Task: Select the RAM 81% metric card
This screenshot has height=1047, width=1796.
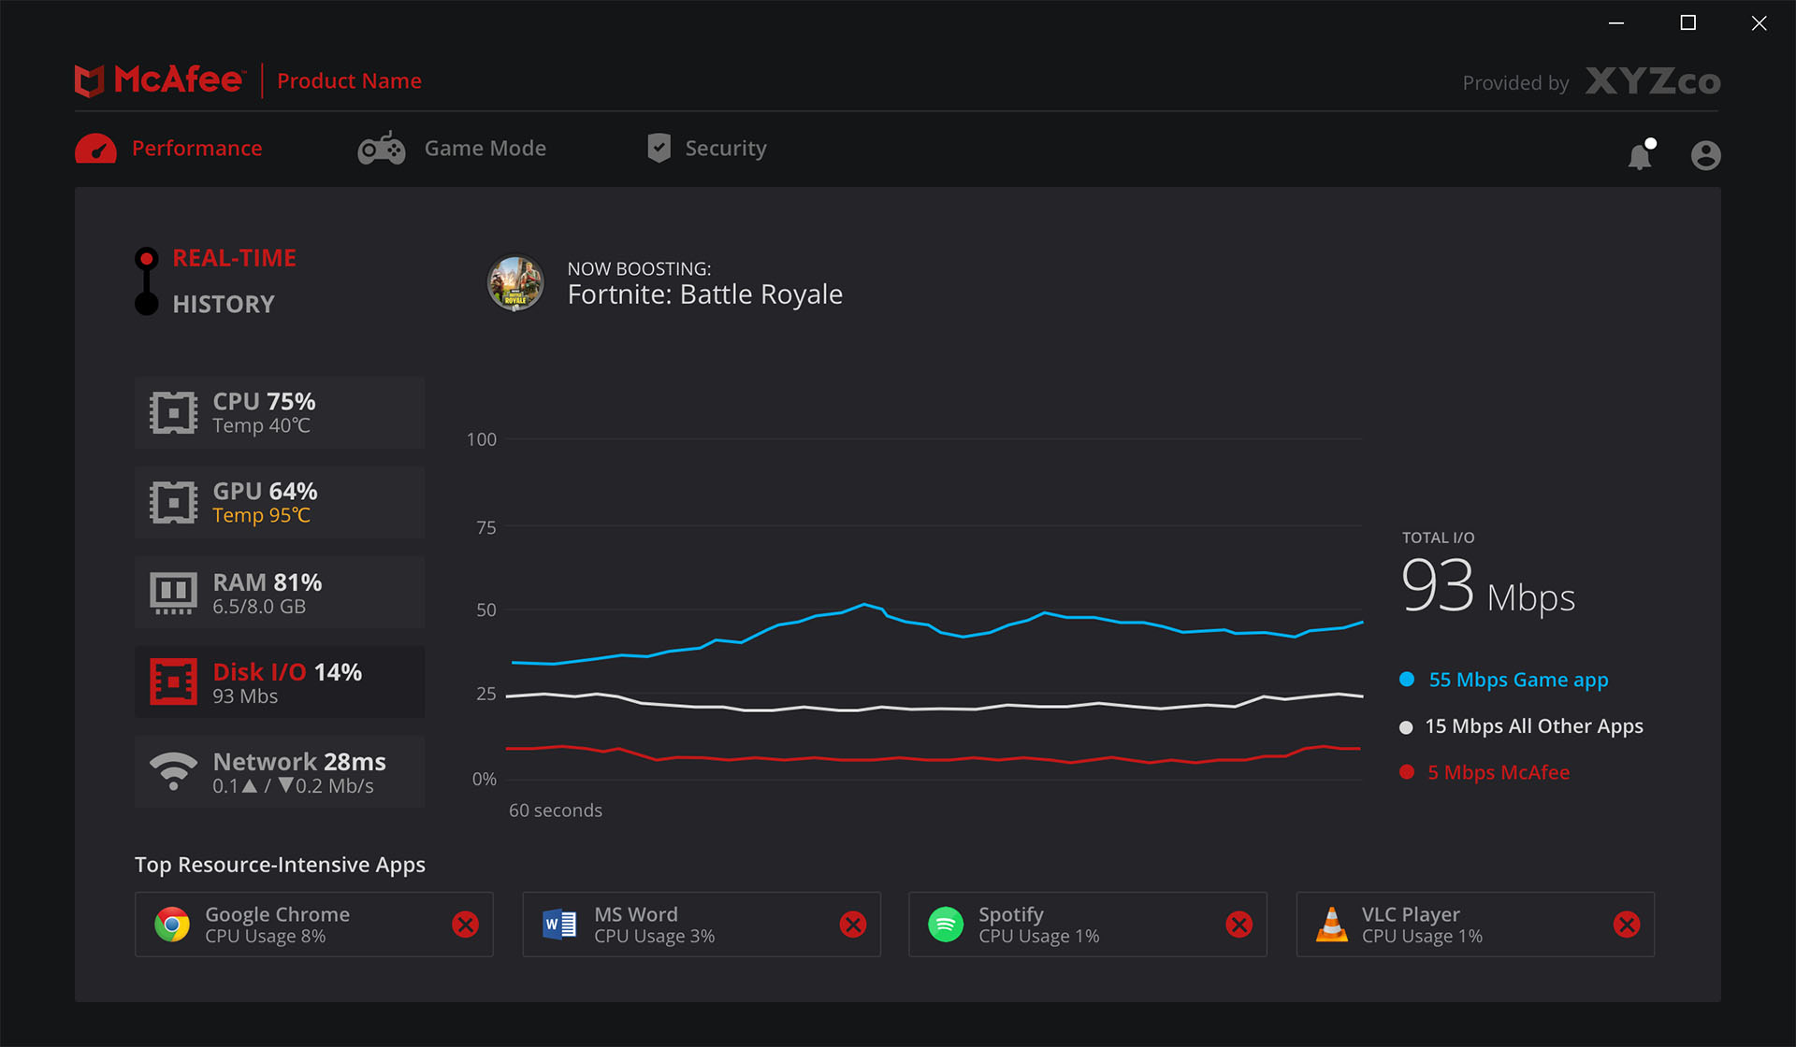Action: 280,593
